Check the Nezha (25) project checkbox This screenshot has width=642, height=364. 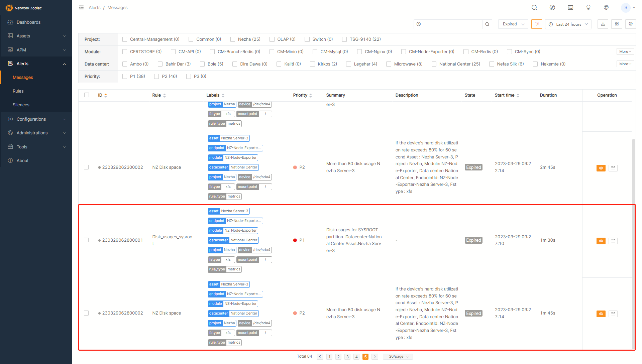(x=233, y=39)
